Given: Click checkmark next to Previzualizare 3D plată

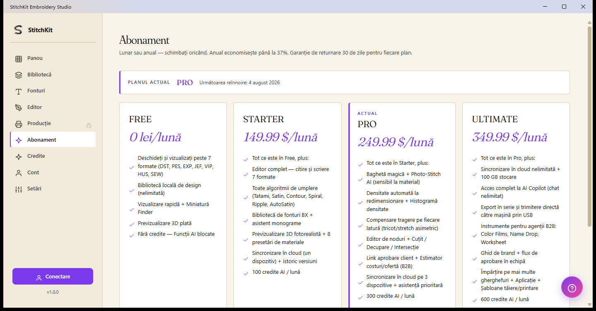Looking at the screenshot, I should click(x=132, y=224).
